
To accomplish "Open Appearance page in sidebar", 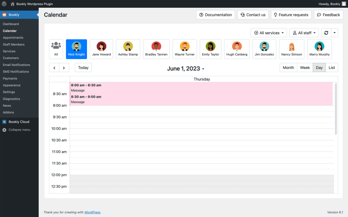I will click(12, 85).
